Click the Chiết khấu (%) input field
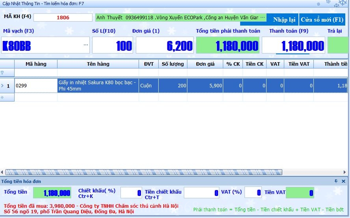The width and height of the screenshot is (350, 218). click(x=131, y=193)
